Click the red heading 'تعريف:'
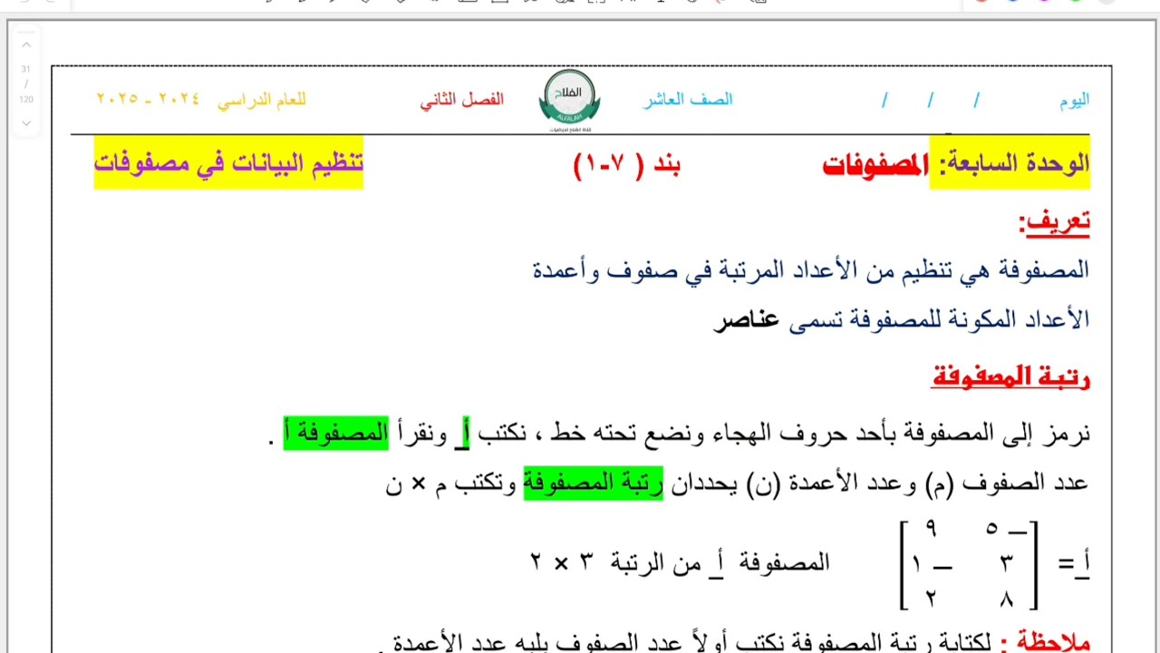The height and width of the screenshot is (653, 1160). point(1054,221)
